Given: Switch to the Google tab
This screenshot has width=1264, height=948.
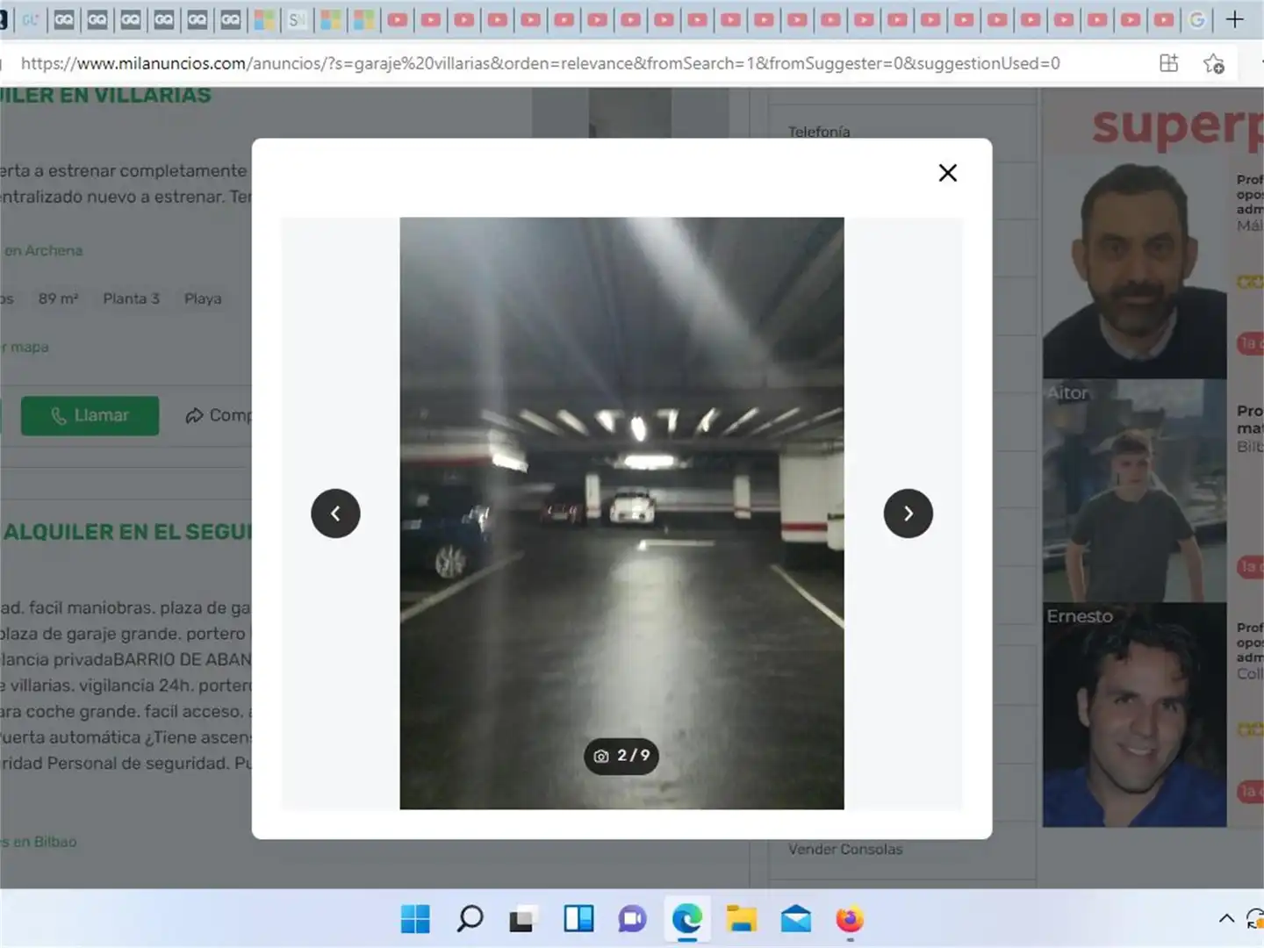Looking at the screenshot, I should tap(1197, 19).
